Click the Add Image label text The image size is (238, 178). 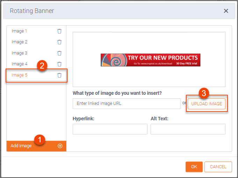pos(21,146)
